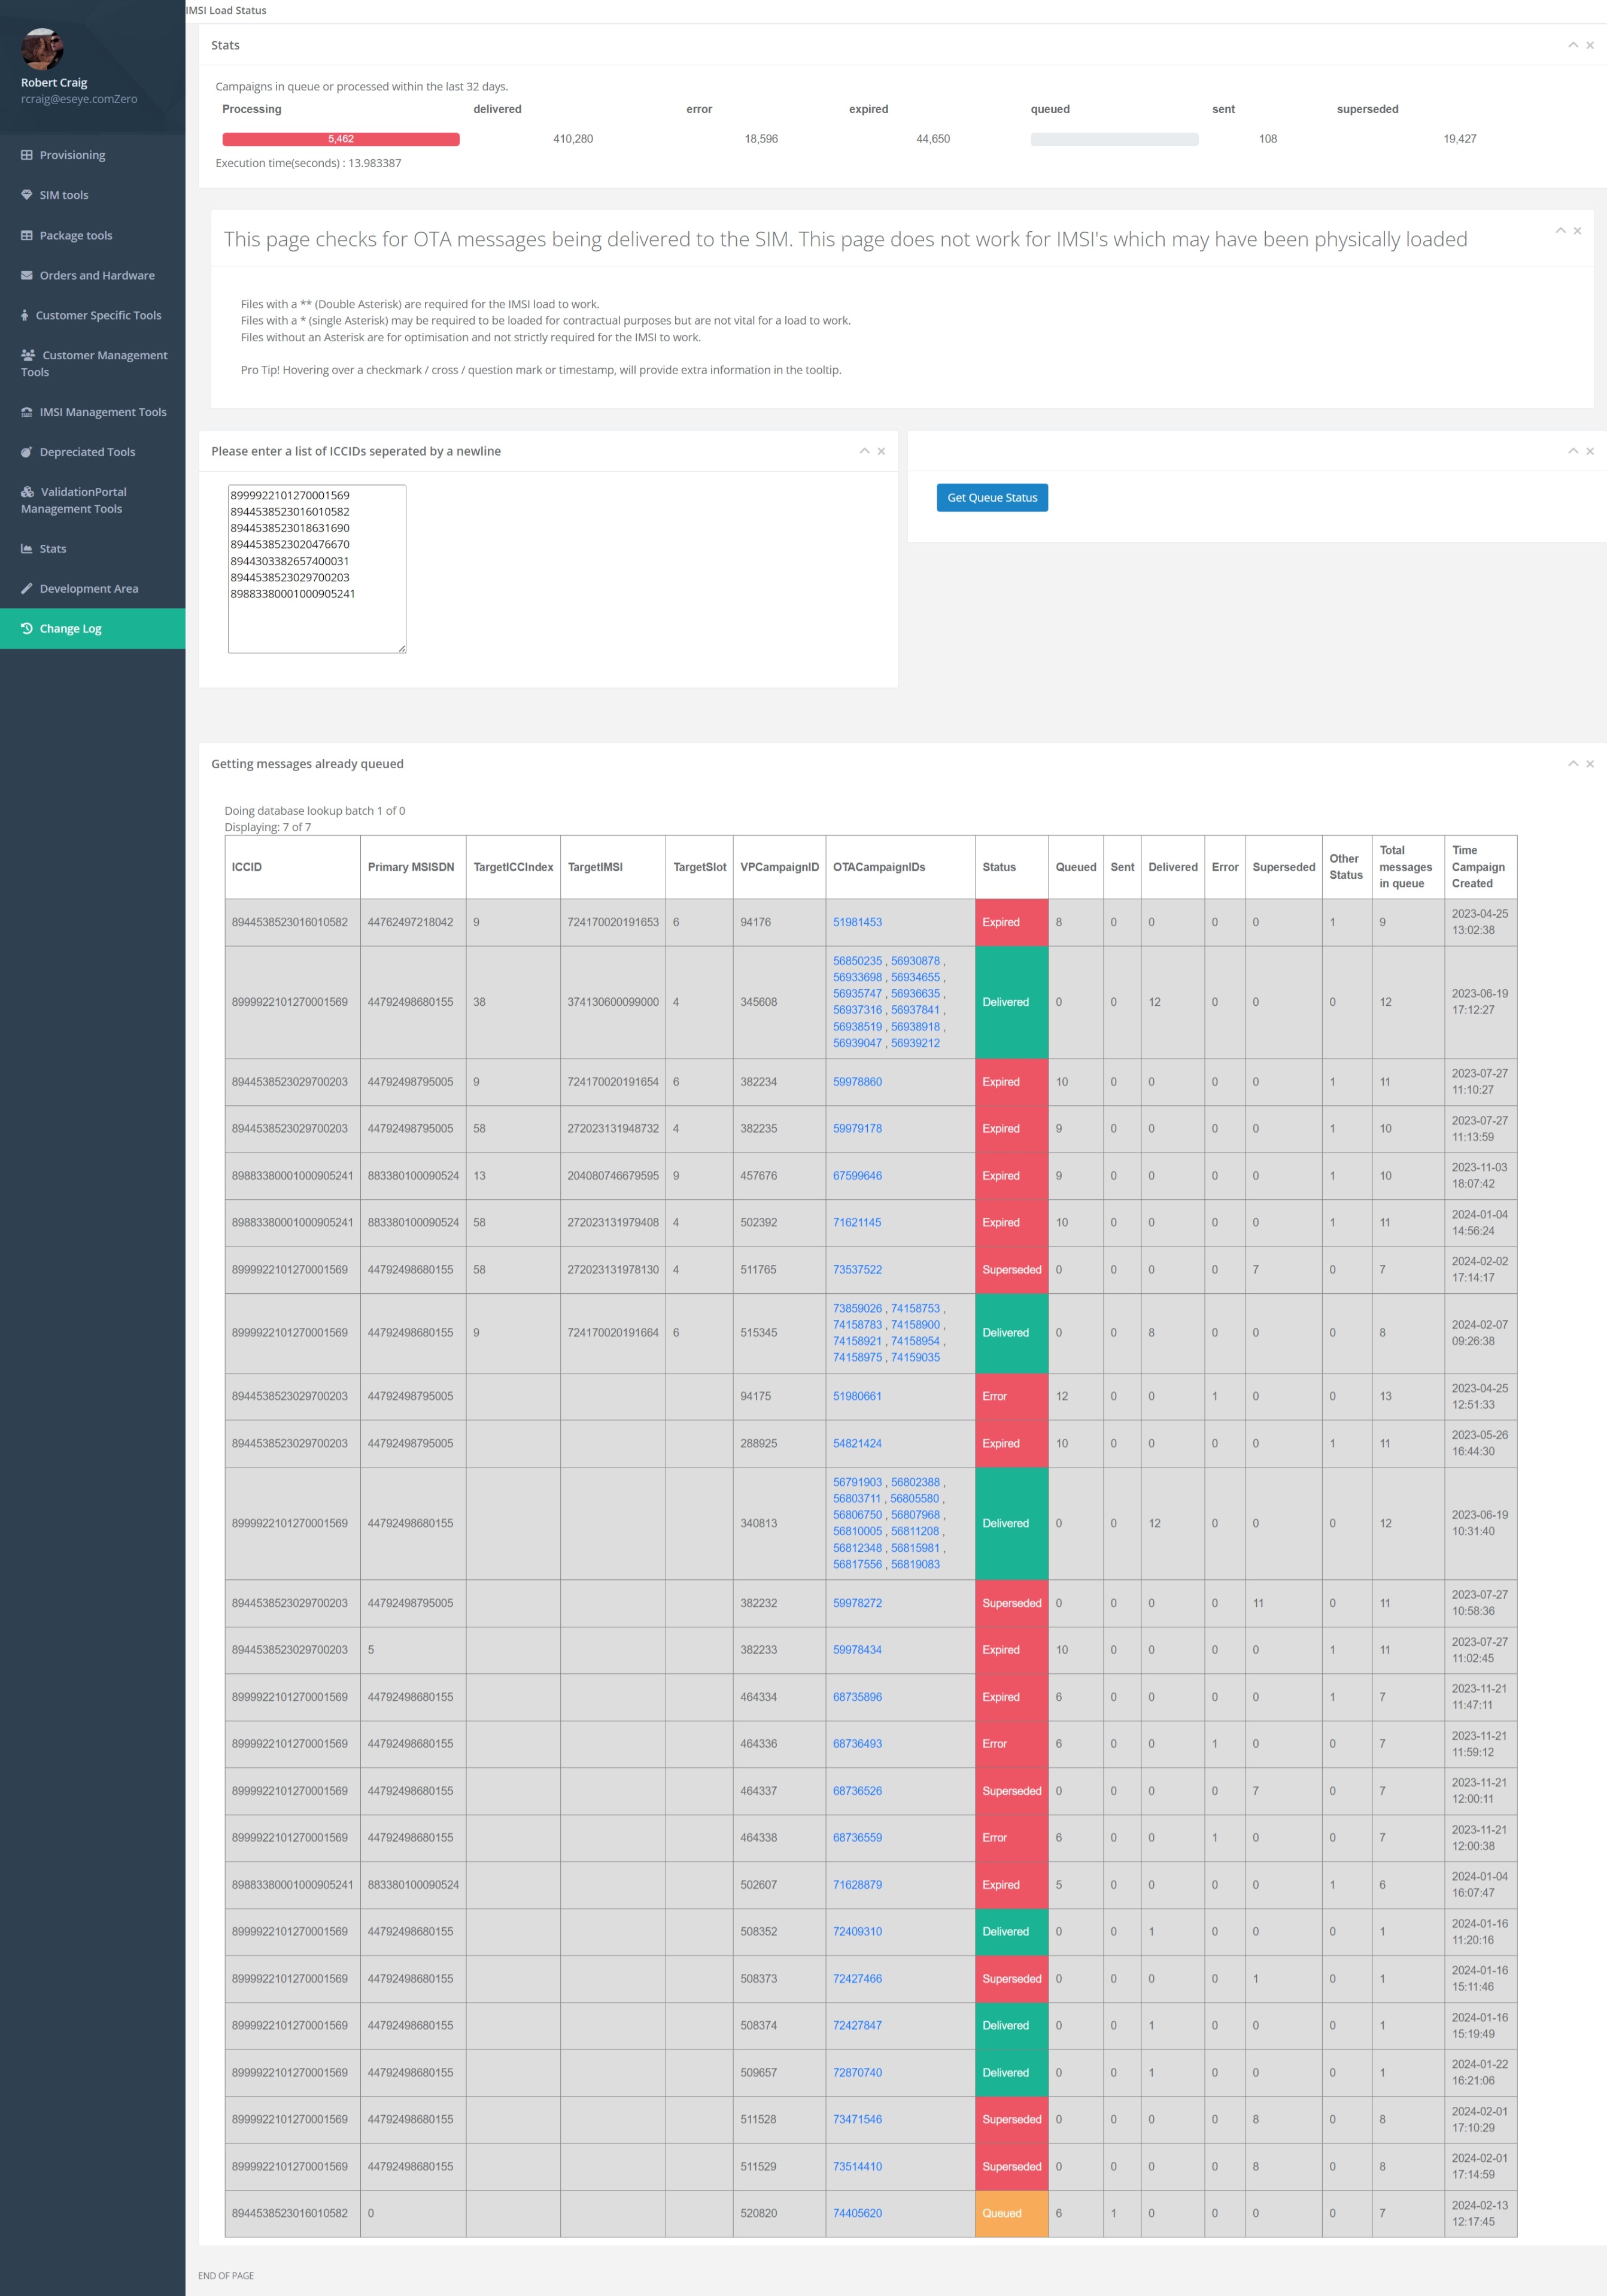Collapse the ICCID entry panel chevron
The width and height of the screenshot is (1607, 2296).
[x=864, y=451]
